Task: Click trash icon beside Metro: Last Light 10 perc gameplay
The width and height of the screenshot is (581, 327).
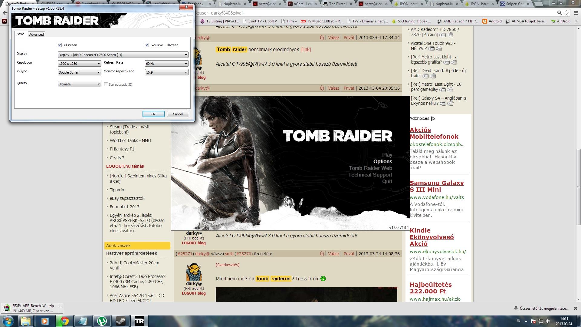Action: 450,90
